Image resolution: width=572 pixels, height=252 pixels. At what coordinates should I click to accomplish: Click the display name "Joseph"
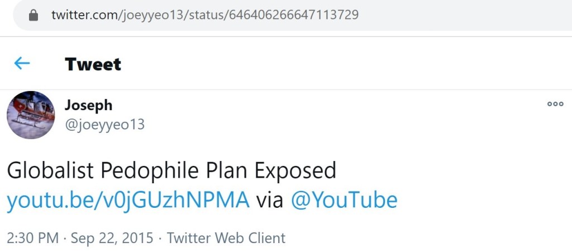tap(88, 105)
